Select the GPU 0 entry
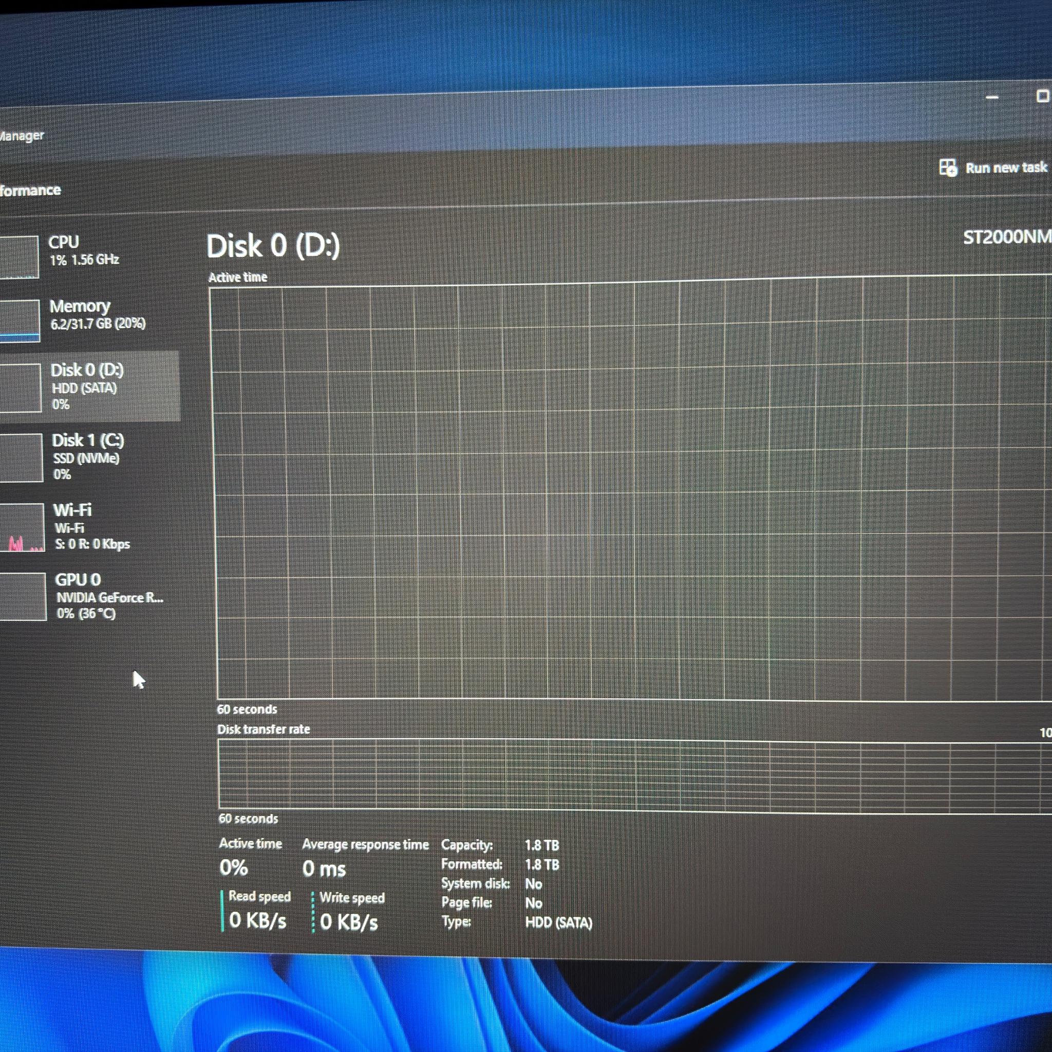Viewport: 1052px width, 1052px height. pyautogui.click(x=91, y=596)
